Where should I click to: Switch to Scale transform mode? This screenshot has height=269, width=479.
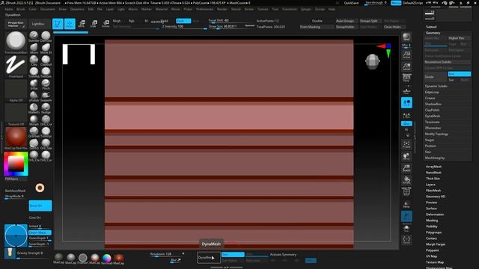pos(94,24)
